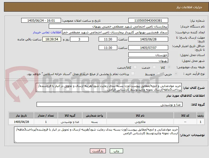
Task: Click the بسته unit cell
Action: click(x=94, y=122)
